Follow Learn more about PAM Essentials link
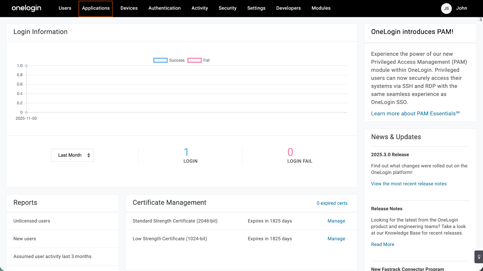The image size is (483, 271). pos(415,113)
